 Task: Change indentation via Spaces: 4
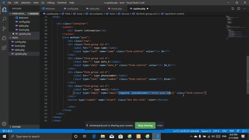[206, 131]
